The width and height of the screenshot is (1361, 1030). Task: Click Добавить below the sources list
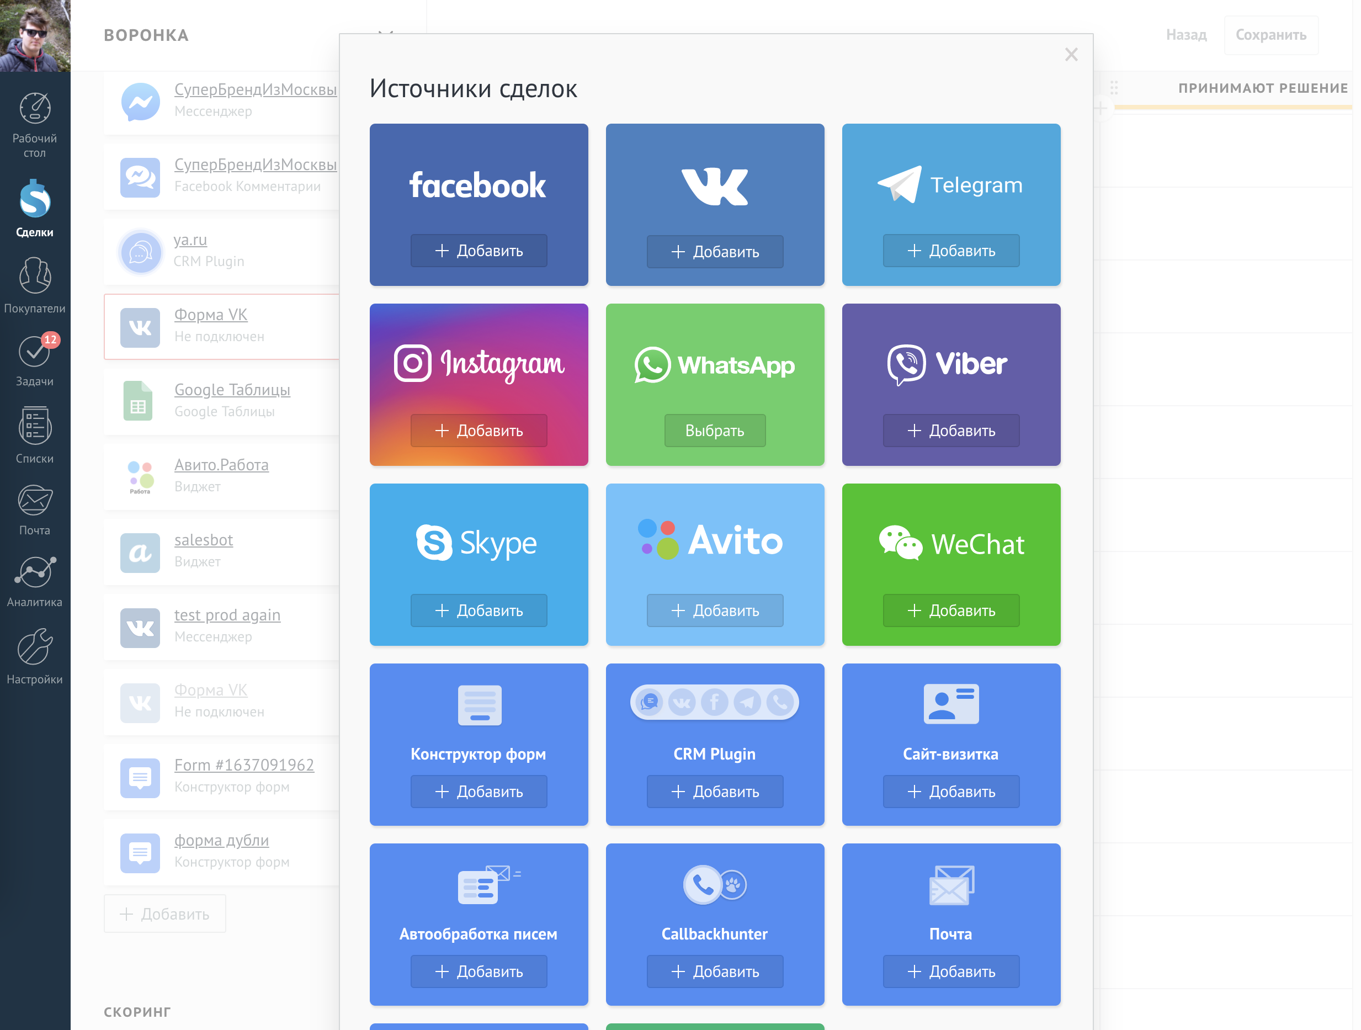[x=165, y=914]
